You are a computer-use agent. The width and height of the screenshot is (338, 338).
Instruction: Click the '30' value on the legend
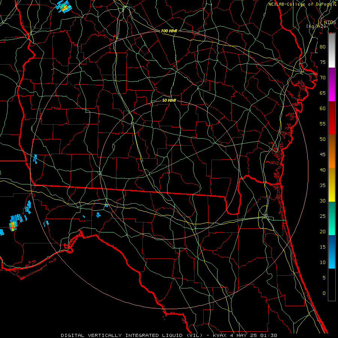323,201
